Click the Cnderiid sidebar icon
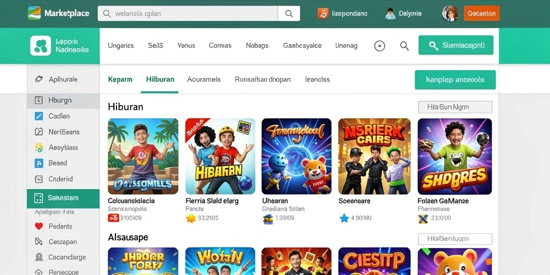 click(39, 179)
